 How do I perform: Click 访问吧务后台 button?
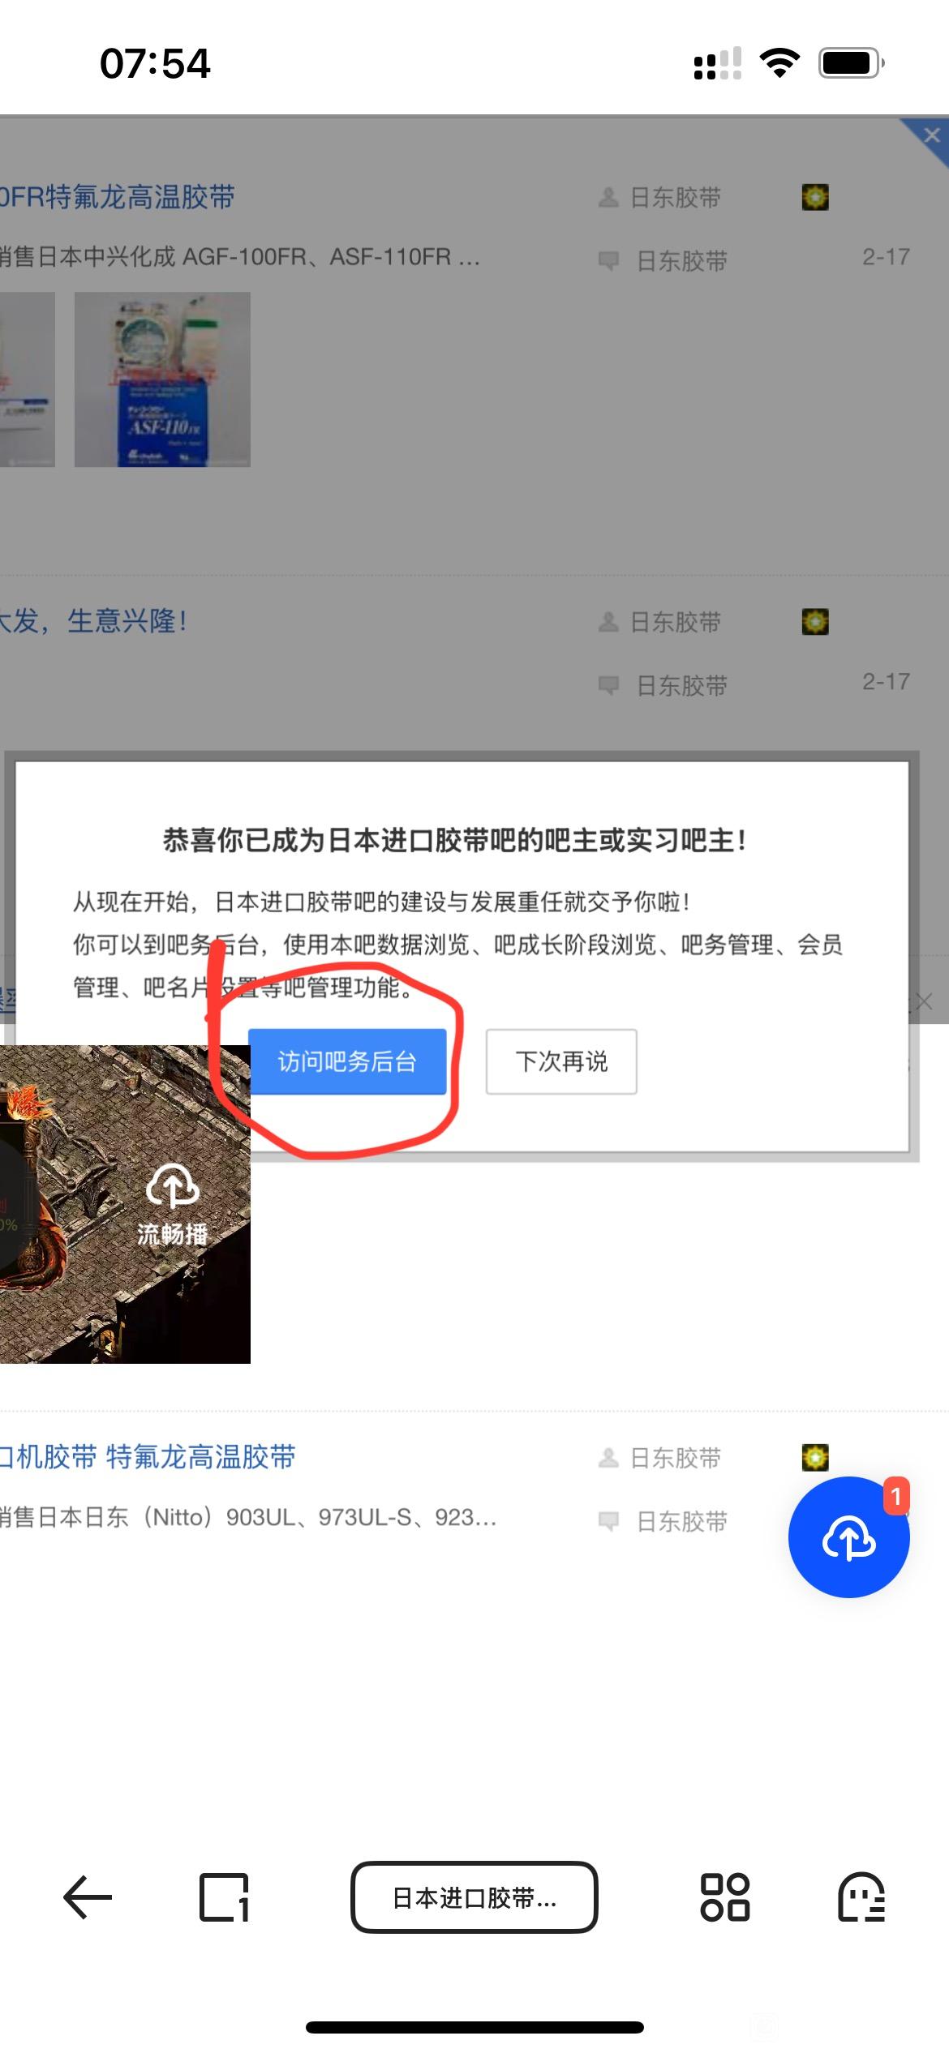click(347, 1061)
